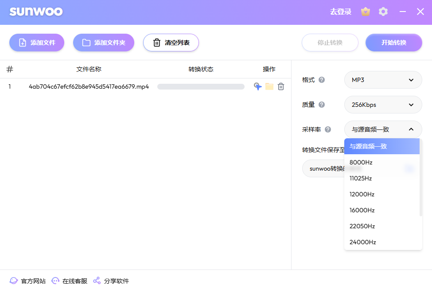Click help icon next to 质量
This screenshot has height=289, width=432.
pos(322,105)
